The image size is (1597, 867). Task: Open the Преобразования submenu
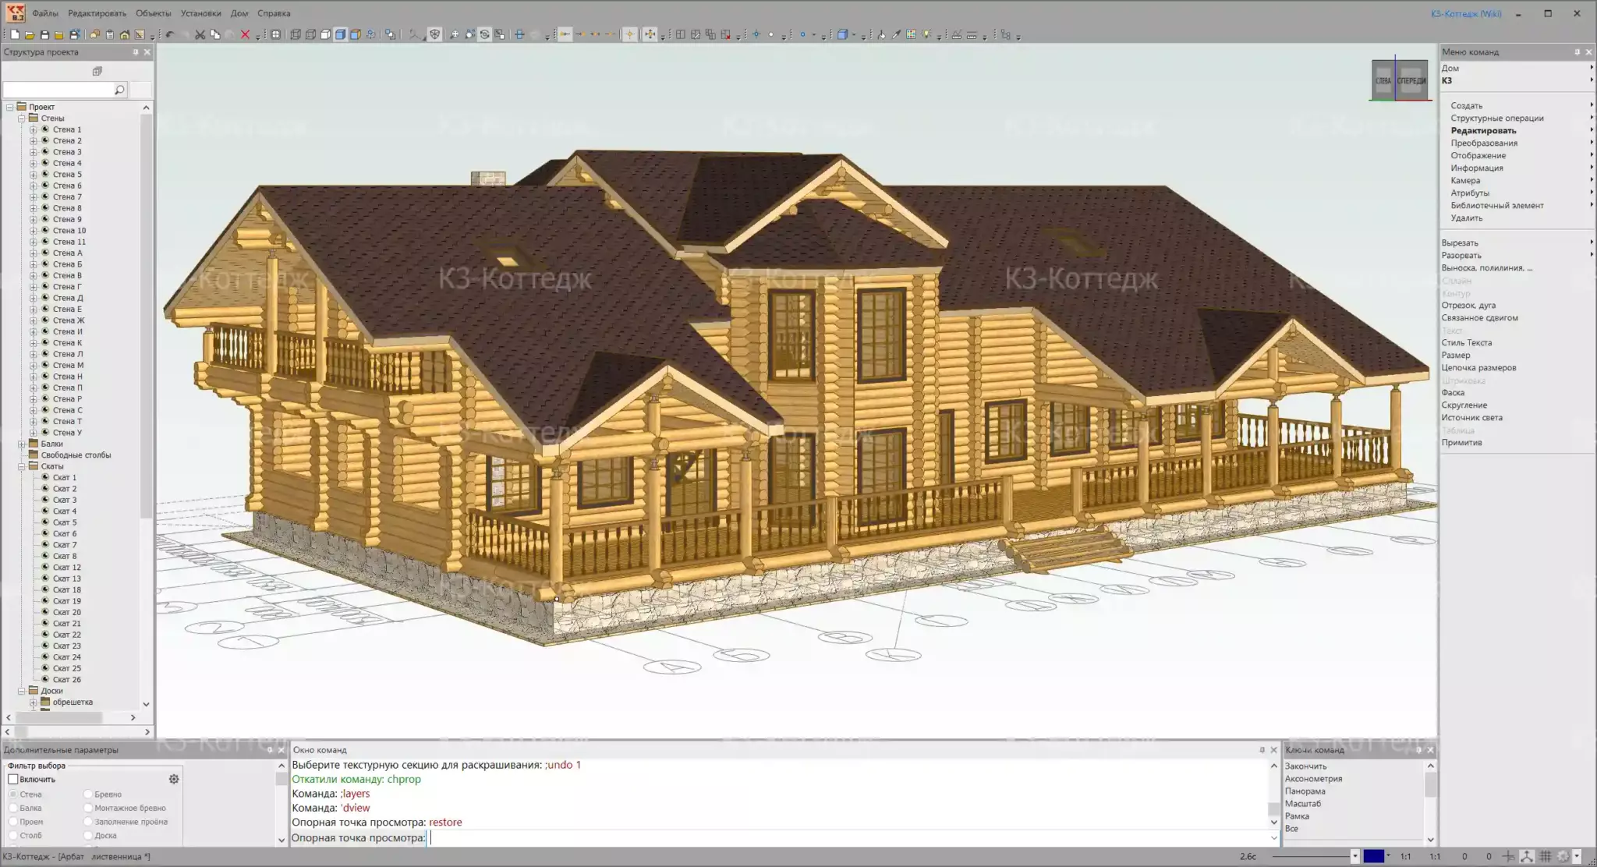pos(1483,143)
